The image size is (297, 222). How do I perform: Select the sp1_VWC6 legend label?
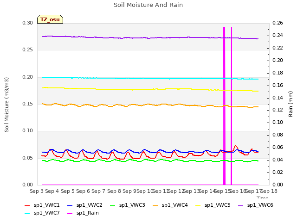(260, 205)
